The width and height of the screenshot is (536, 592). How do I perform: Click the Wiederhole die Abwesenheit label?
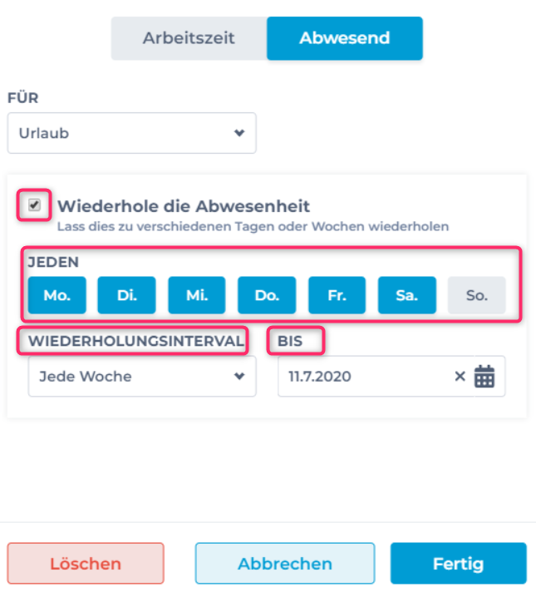click(x=184, y=205)
